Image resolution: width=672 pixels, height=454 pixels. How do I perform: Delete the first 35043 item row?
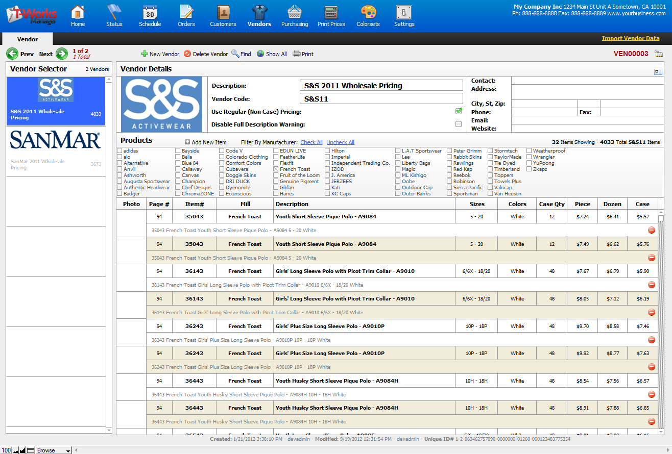tap(652, 230)
